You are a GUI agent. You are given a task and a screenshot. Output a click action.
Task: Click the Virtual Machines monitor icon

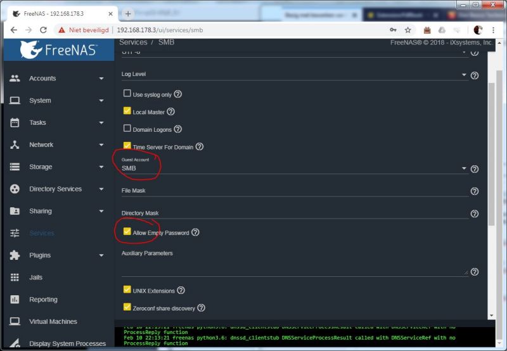point(15,322)
